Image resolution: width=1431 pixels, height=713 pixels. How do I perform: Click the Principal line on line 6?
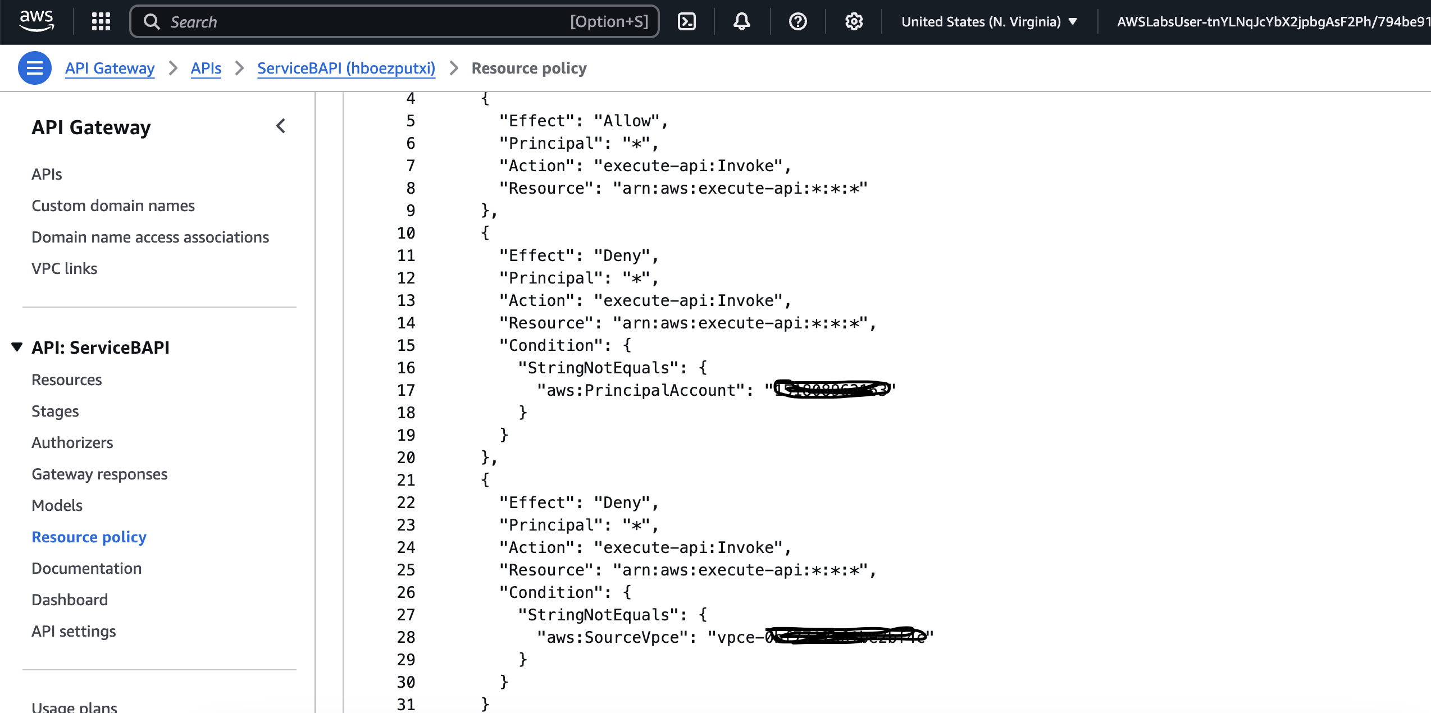coord(579,143)
